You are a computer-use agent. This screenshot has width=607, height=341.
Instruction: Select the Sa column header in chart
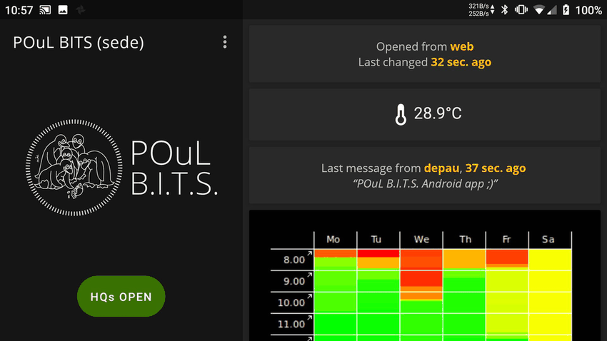pos(548,240)
